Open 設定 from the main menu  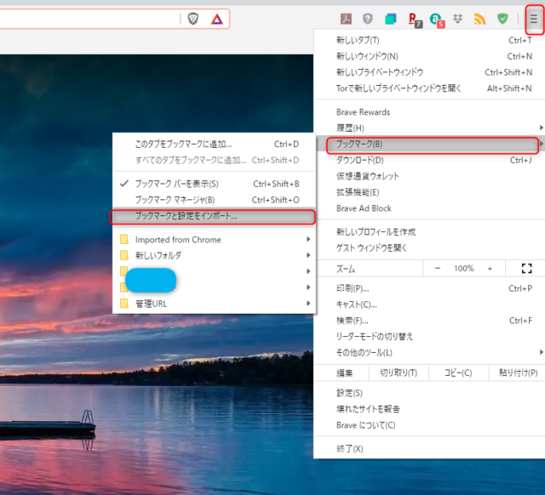click(x=349, y=393)
